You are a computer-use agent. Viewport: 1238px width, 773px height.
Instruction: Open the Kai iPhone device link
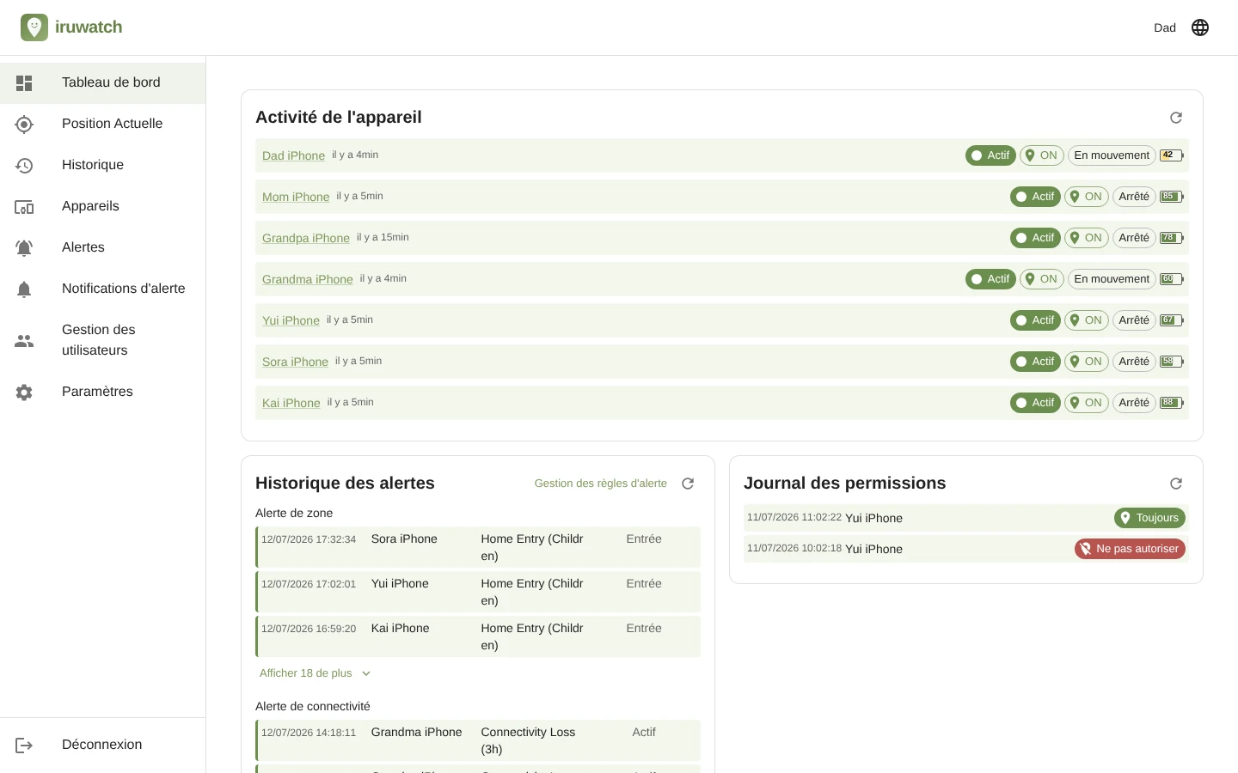tap(291, 403)
